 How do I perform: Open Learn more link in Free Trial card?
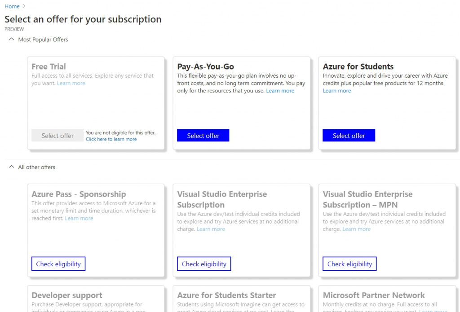click(x=71, y=83)
